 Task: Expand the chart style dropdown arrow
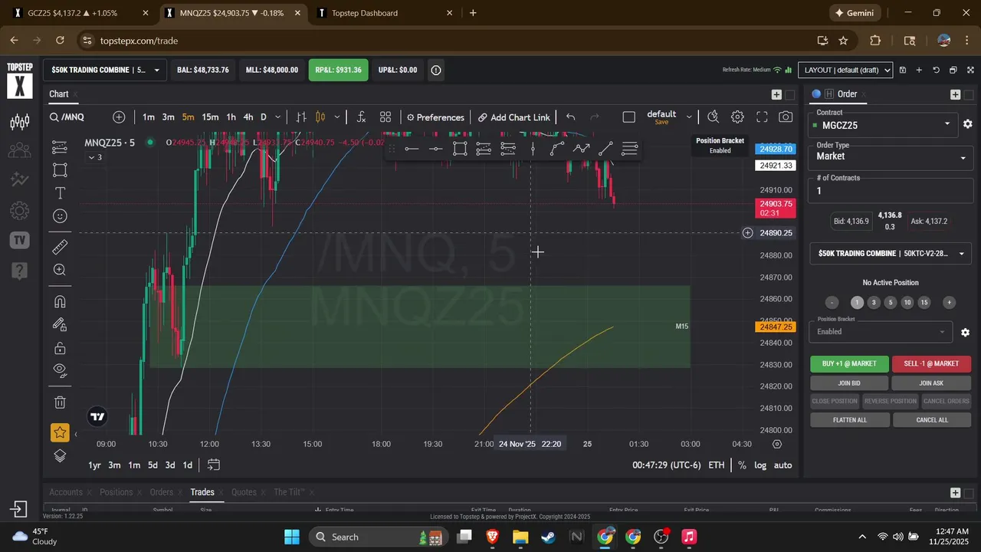337,117
